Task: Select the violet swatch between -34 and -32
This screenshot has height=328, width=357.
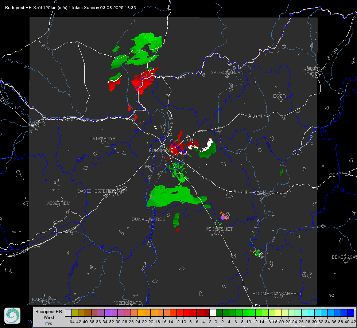Action: click(108, 313)
